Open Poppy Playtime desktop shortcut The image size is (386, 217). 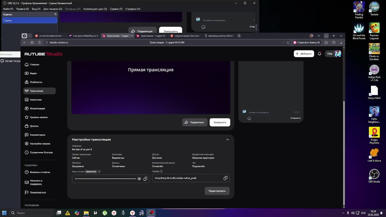(374, 136)
